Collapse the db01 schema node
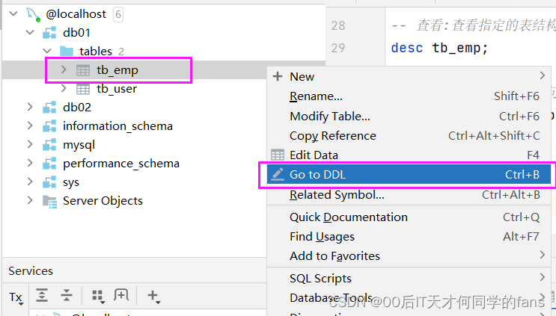 coord(30,33)
